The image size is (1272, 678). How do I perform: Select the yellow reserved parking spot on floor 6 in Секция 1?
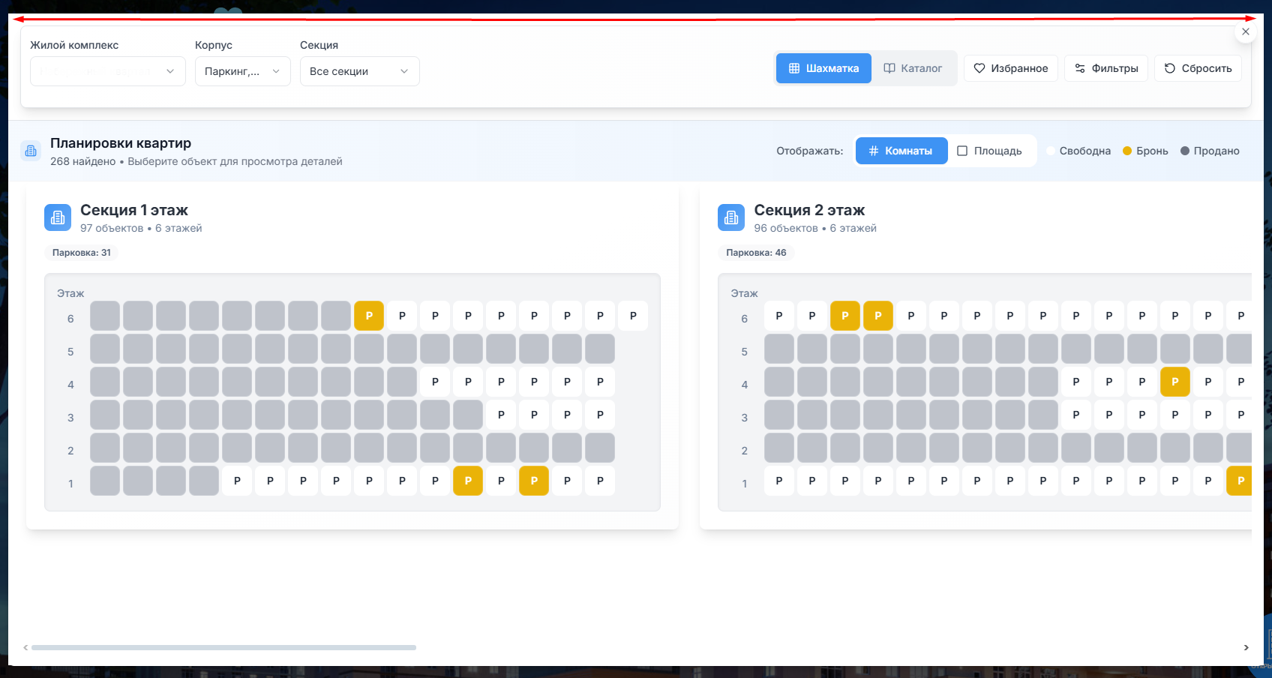click(x=369, y=316)
